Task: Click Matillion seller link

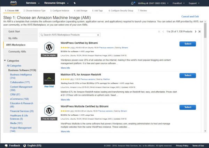Action: click(x=106, y=79)
